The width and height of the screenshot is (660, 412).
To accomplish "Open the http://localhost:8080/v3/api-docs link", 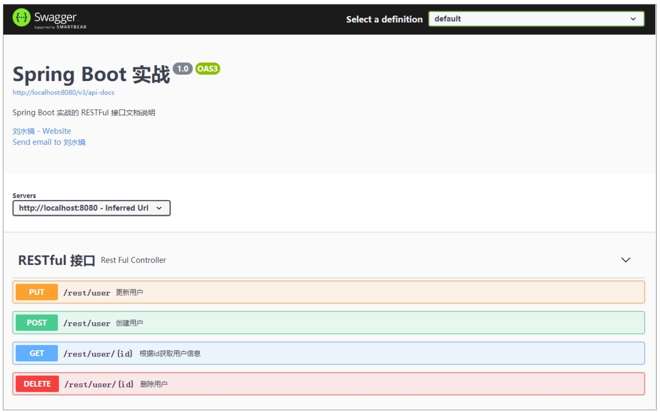I will tap(63, 92).
